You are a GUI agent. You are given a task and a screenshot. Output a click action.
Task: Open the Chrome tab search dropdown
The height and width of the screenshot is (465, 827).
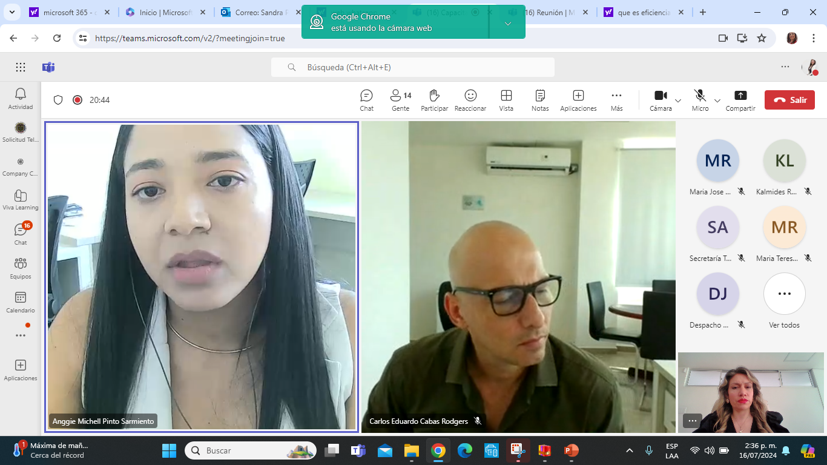pyautogui.click(x=13, y=12)
